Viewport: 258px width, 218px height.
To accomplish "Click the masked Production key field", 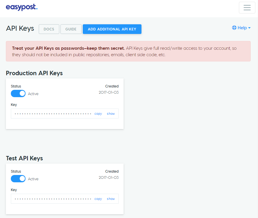I will [x=53, y=114].
